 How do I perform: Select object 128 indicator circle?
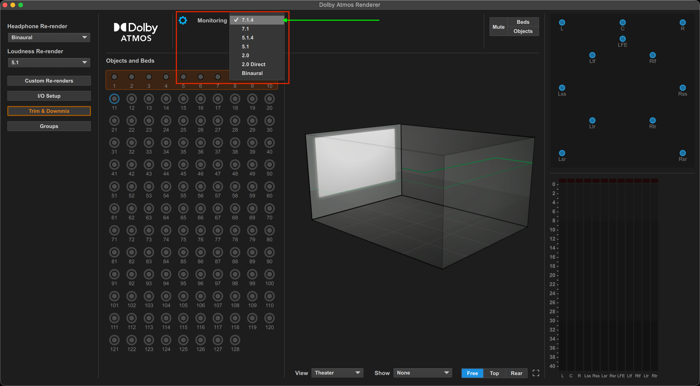235,340
